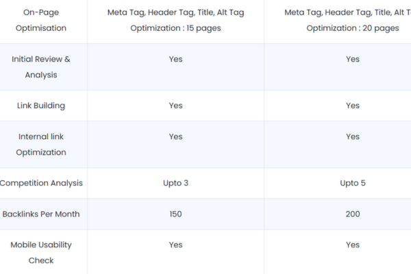Select the 200 backlinks cell
The height and width of the screenshot is (274, 411).
coord(353,214)
